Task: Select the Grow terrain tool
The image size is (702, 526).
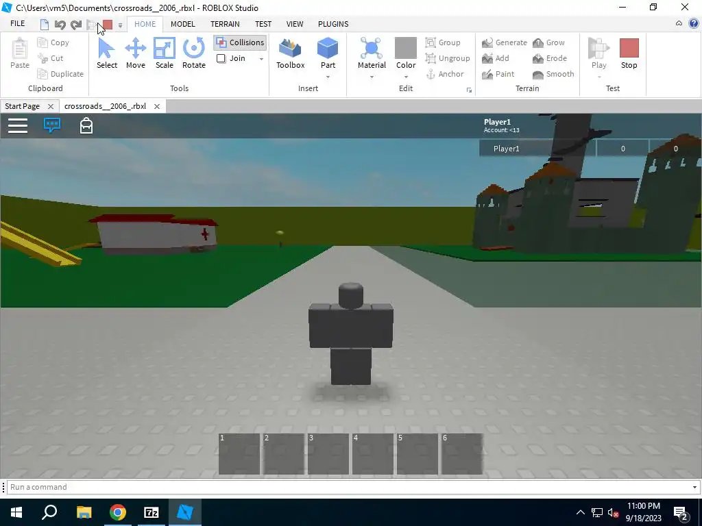Action: tap(548, 42)
